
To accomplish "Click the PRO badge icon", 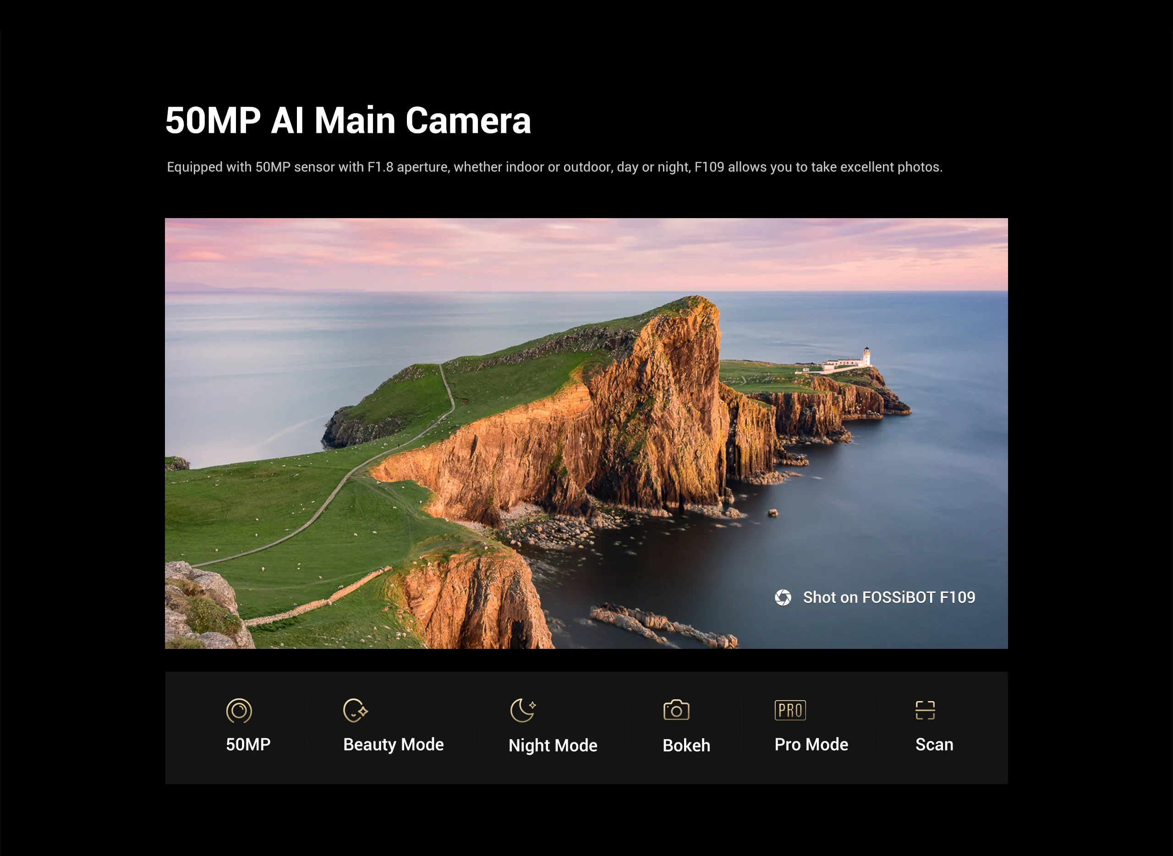I will coord(790,710).
